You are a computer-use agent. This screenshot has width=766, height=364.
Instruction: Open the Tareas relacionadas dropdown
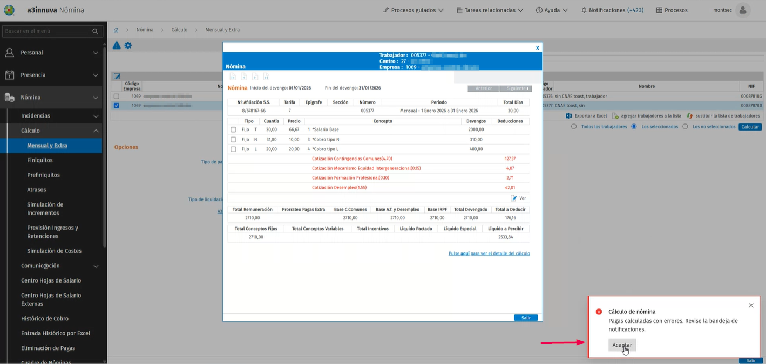pyautogui.click(x=490, y=10)
